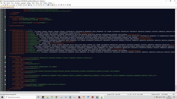Open Replace dialog via toolbar icon
177x99 pixels.
tap(31, 5)
